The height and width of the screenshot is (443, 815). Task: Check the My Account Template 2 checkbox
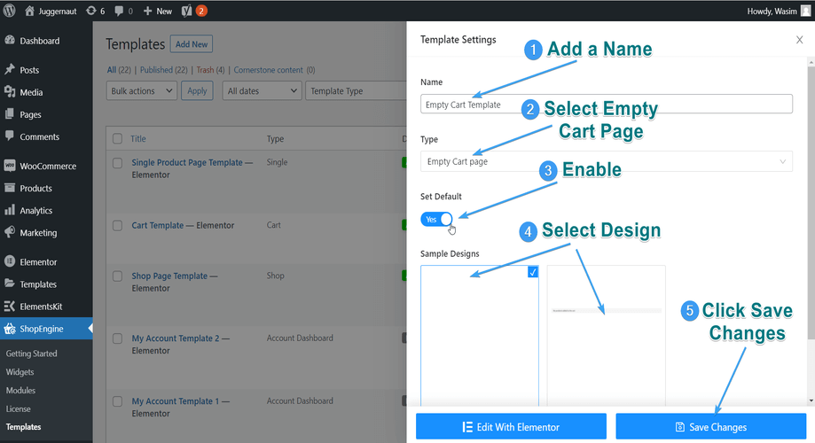click(x=117, y=338)
